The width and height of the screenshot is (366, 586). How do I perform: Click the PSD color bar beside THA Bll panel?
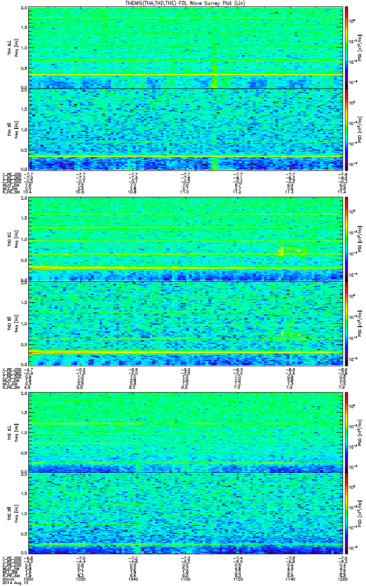(347, 129)
